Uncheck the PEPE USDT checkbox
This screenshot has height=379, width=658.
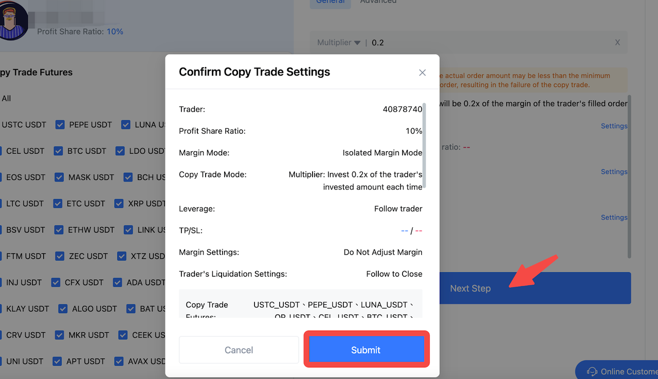60,124
